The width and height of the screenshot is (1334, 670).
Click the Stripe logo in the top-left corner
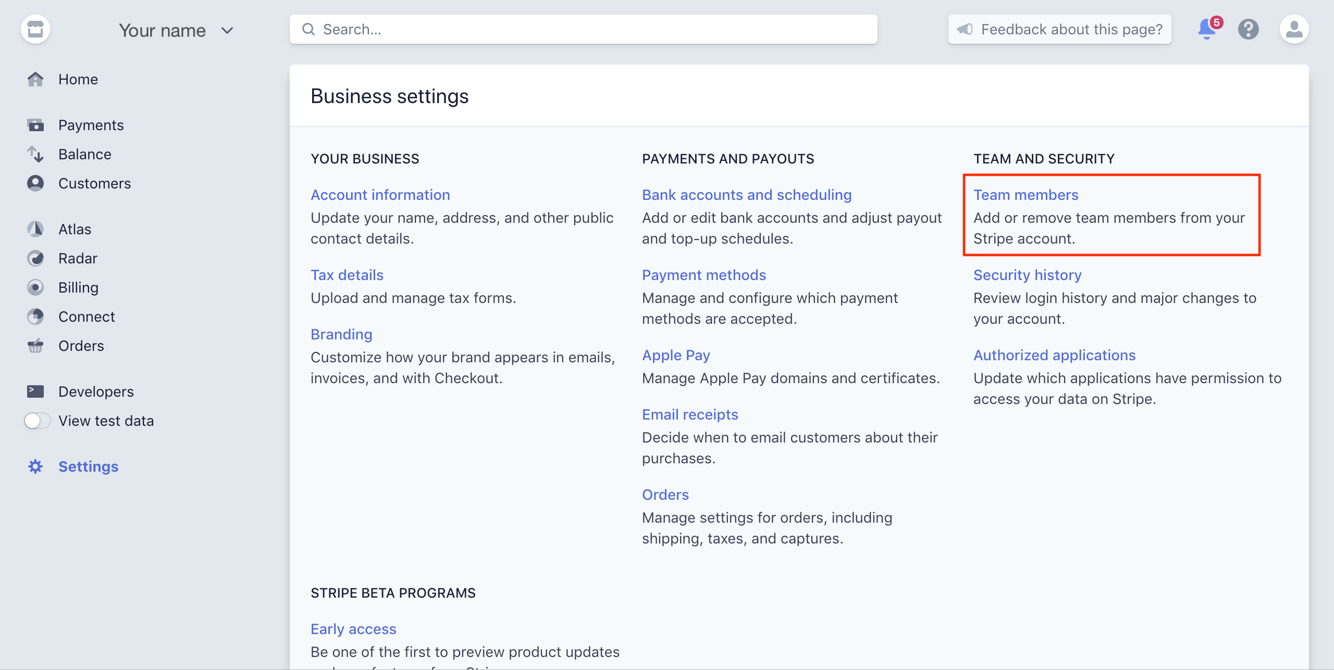tap(35, 29)
